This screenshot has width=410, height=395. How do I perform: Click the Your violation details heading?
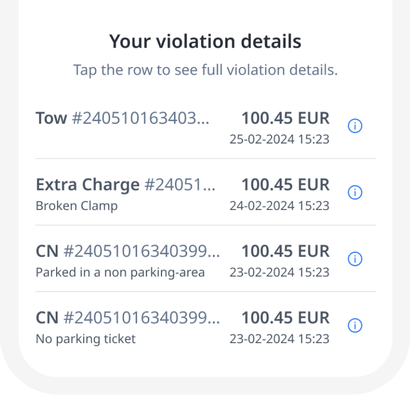(x=205, y=42)
